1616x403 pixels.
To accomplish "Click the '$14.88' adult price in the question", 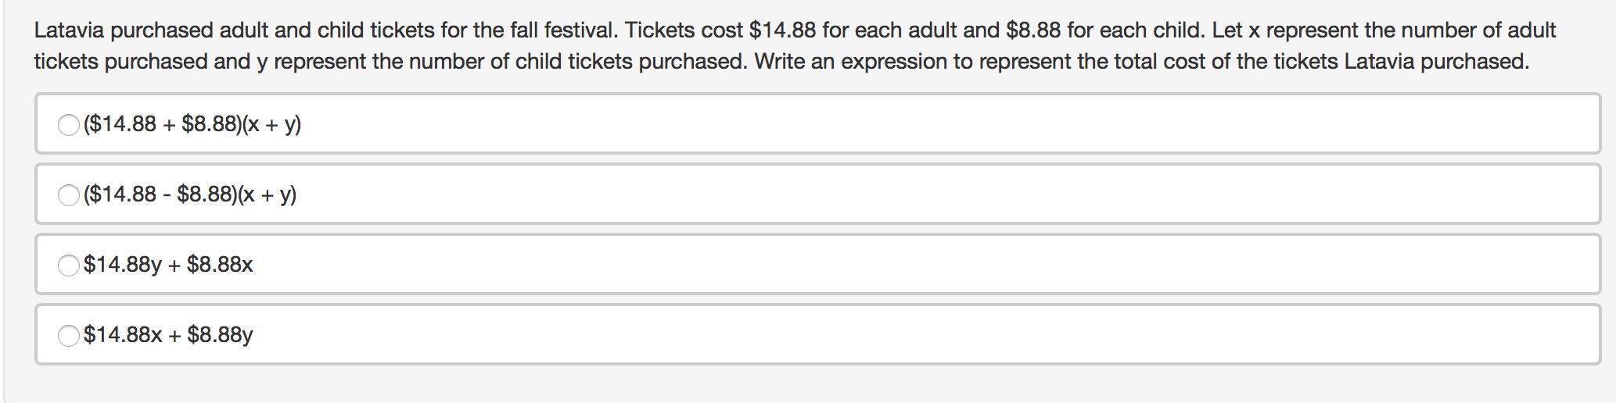I will [781, 30].
